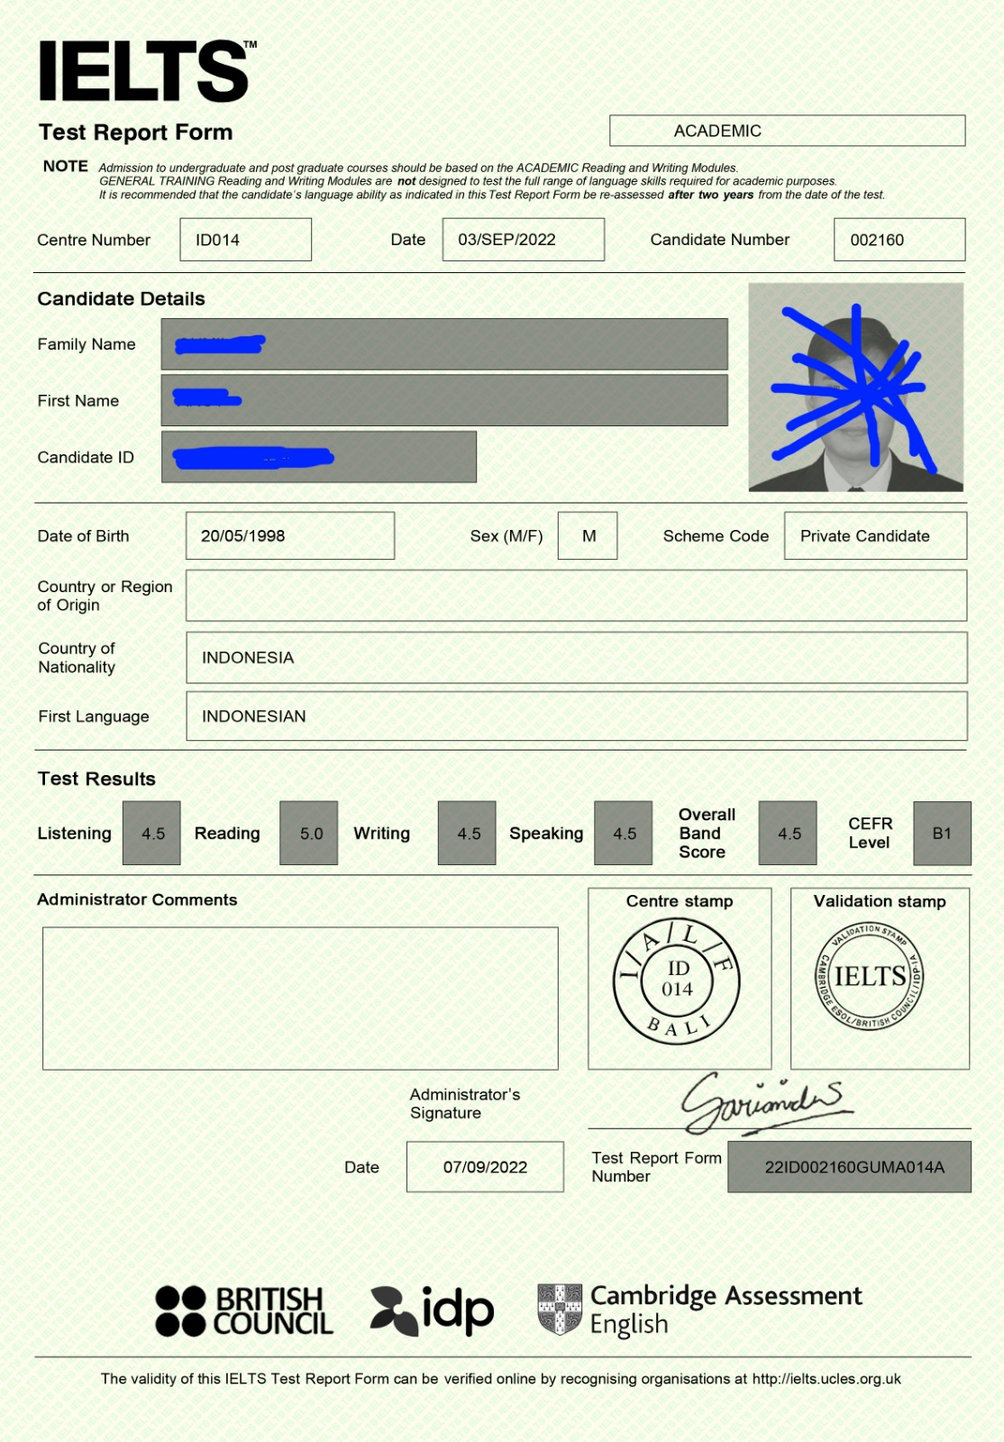Screen dimensions: 1004x1442
Task: Click the Writing score 4.5 box
Action: pyautogui.click(x=467, y=833)
